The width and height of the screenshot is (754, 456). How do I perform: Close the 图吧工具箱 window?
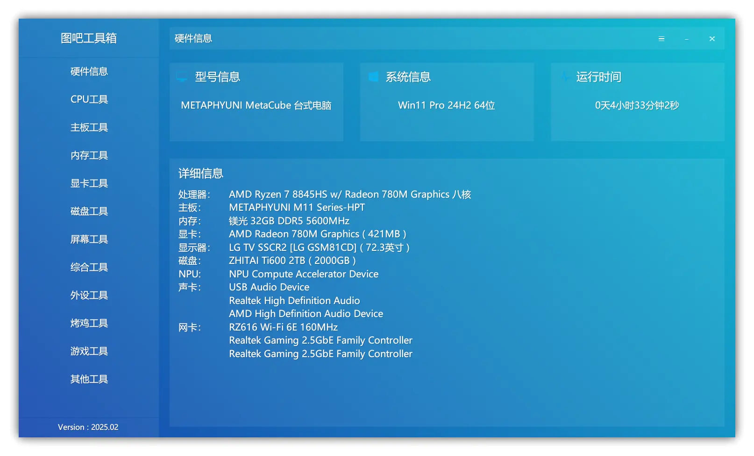tap(712, 39)
